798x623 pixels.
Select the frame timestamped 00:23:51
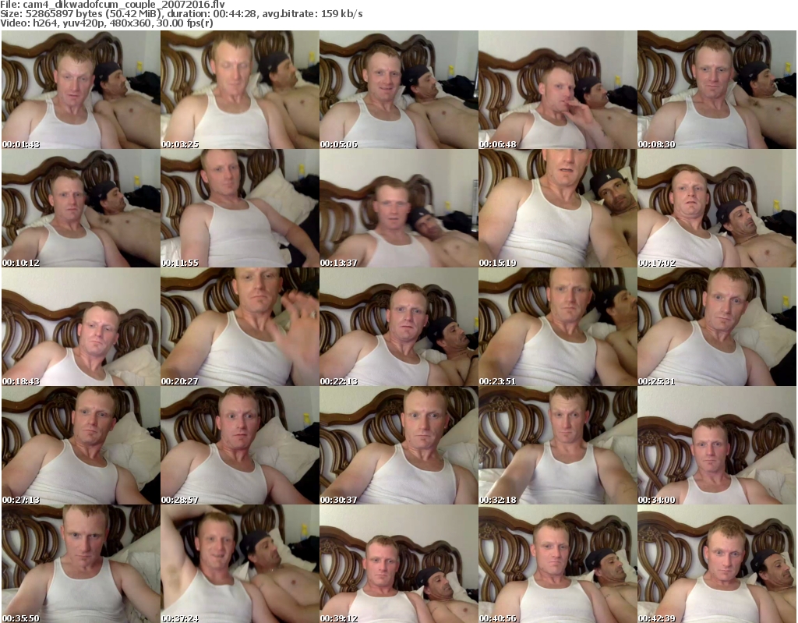tap(558, 327)
